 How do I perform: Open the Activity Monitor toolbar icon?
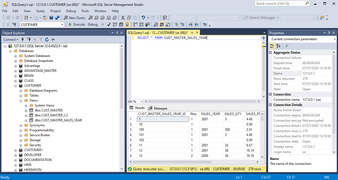coord(165,18)
